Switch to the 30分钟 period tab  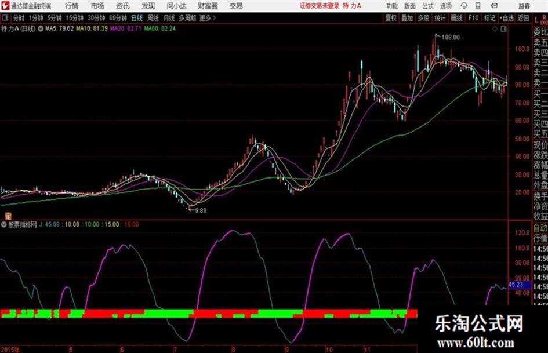point(96,18)
